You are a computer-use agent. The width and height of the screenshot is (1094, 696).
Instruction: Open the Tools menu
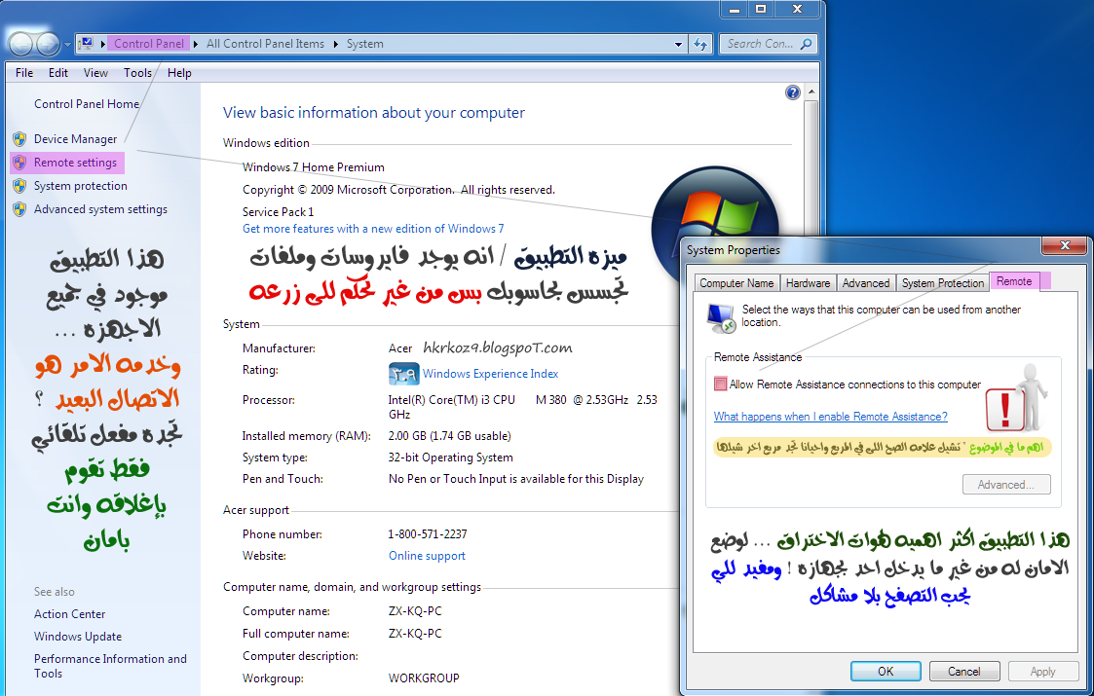coord(137,73)
